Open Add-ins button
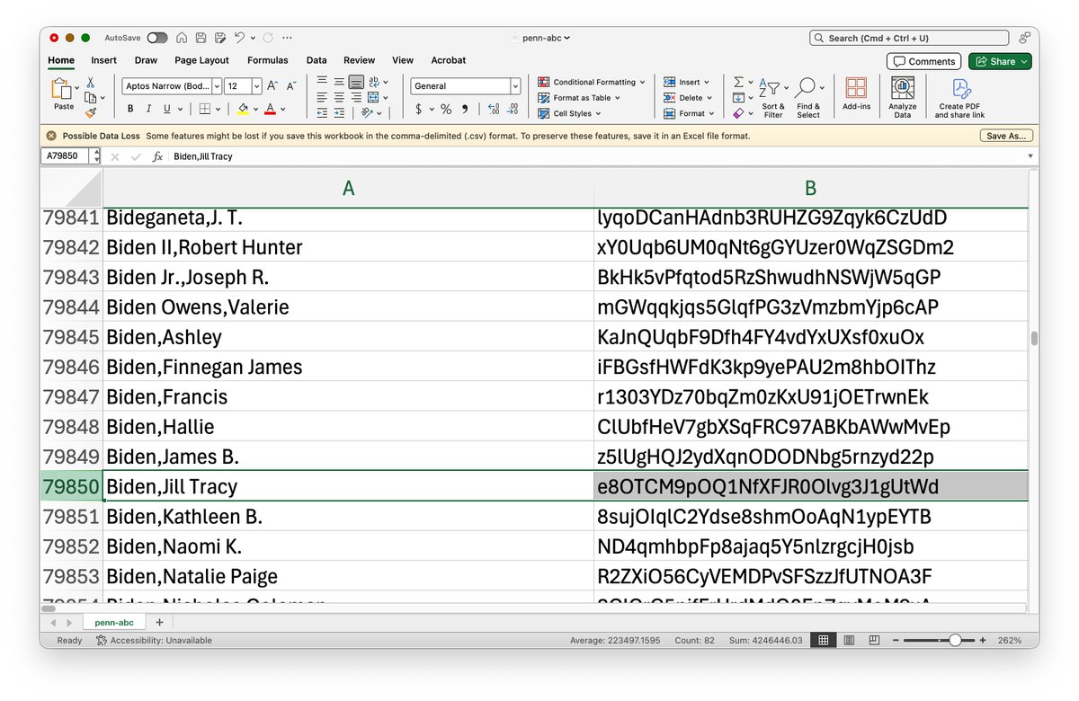Screen dimensions: 1079x701 856,94
